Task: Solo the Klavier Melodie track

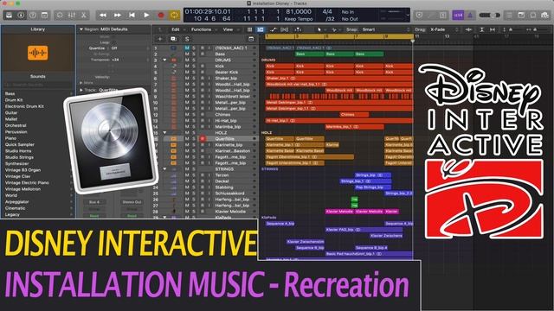Action: [x=194, y=211]
